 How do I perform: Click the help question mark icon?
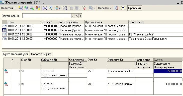123,8
